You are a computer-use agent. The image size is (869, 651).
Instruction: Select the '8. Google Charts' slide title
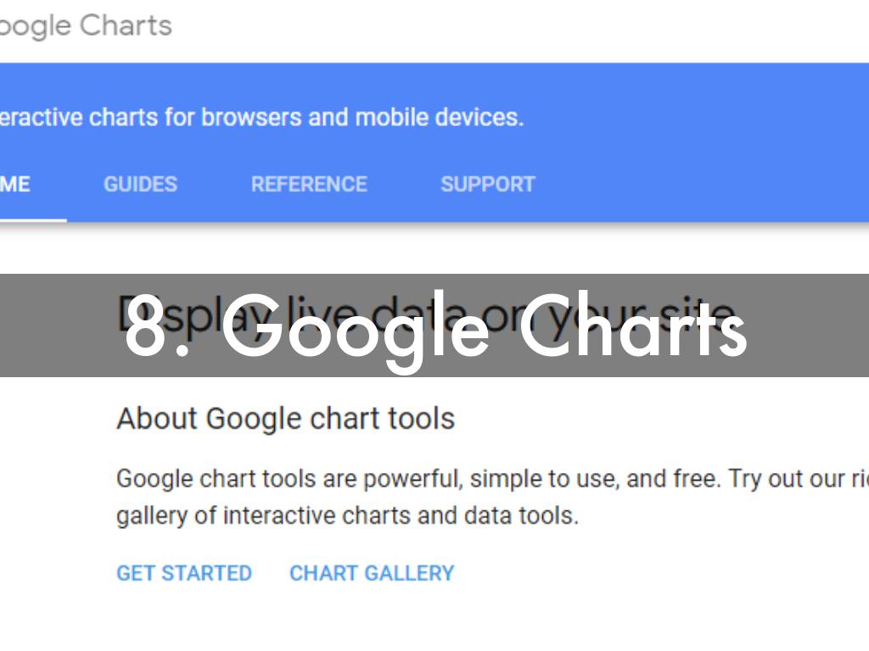[435, 328]
